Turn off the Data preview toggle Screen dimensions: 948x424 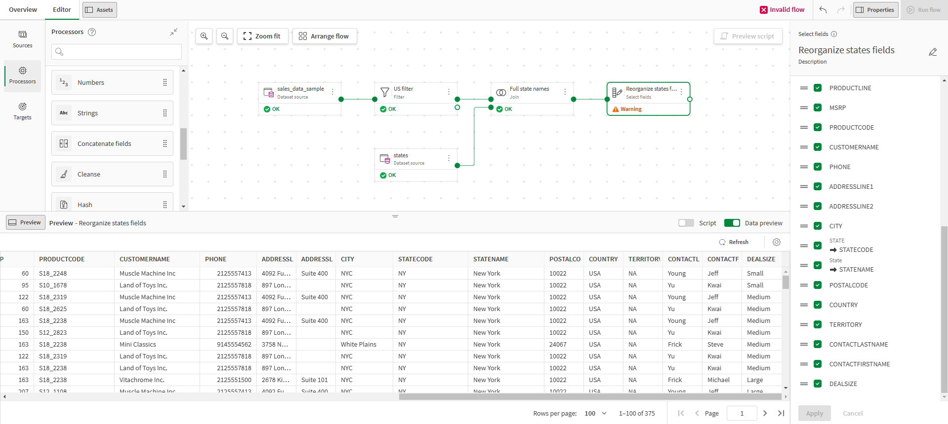(732, 223)
